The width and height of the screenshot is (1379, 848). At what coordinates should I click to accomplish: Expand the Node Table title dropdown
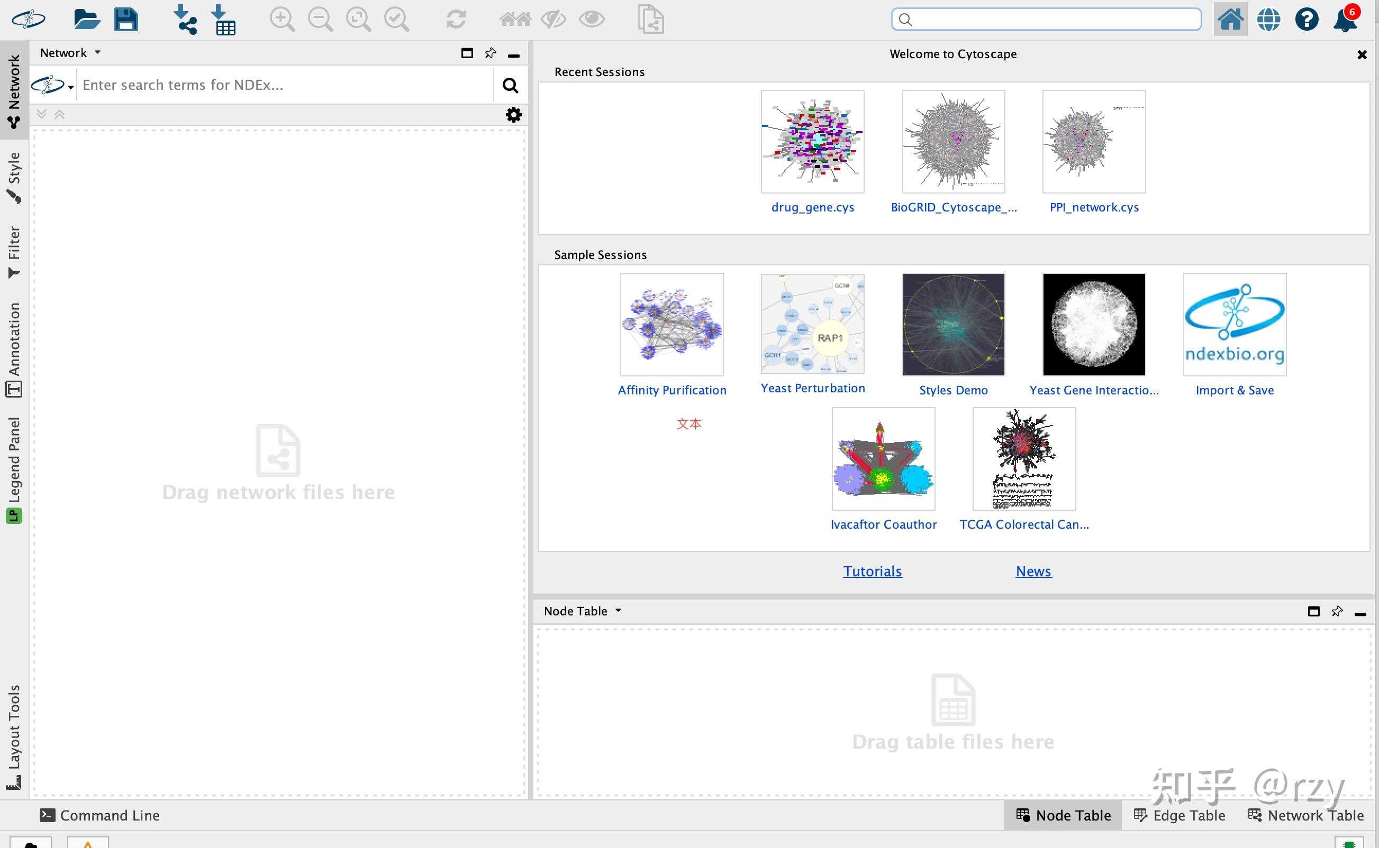pyautogui.click(x=618, y=610)
